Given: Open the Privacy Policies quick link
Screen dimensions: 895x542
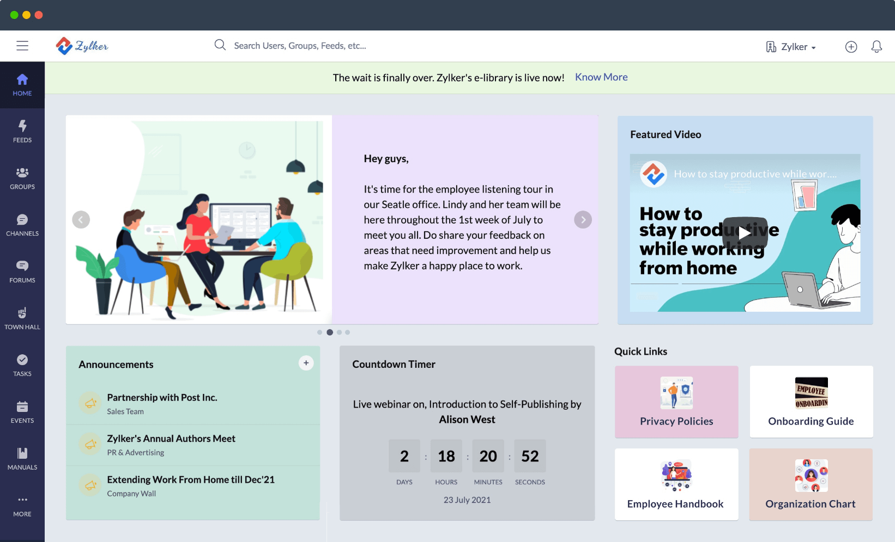Looking at the screenshot, I should 676,402.
